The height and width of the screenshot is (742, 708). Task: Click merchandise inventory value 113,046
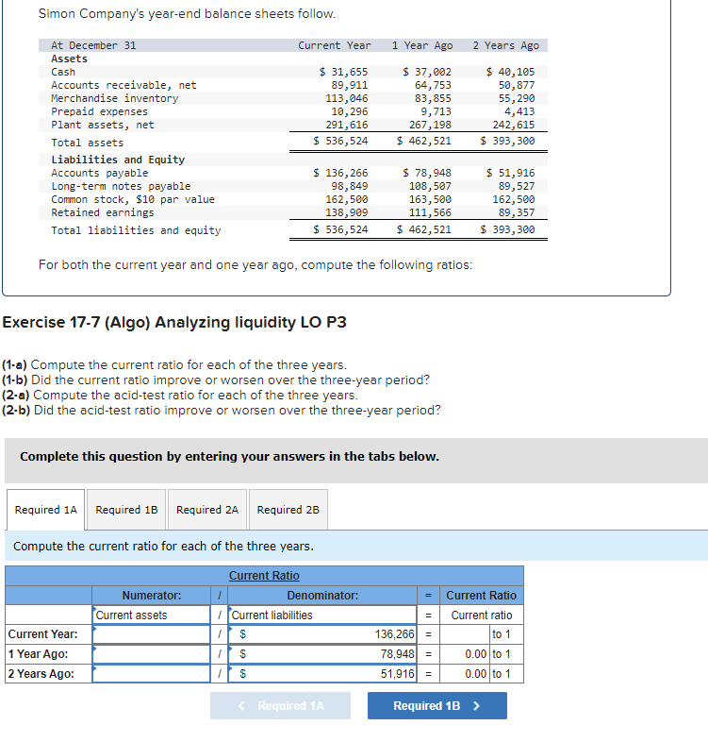coord(346,98)
